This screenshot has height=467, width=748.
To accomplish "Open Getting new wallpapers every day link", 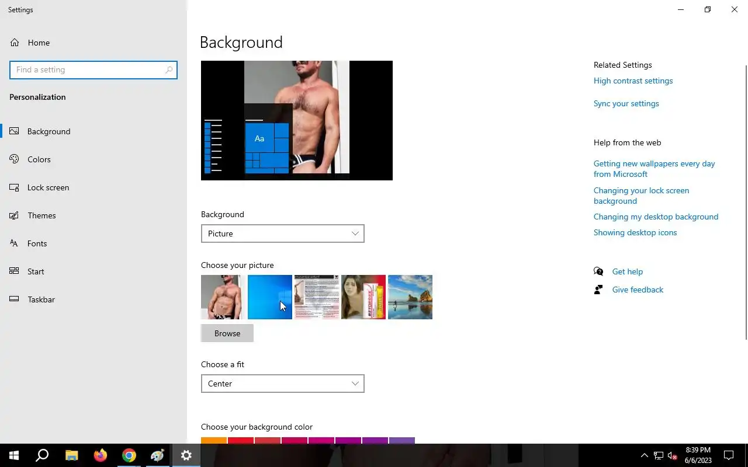I will coord(654,169).
